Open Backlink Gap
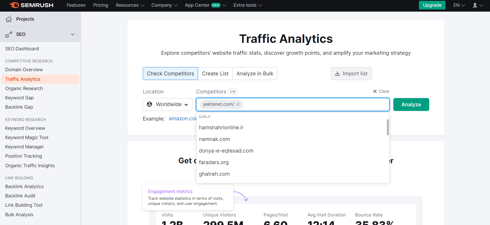The height and width of the screenshot is (225, 490). 19,107
